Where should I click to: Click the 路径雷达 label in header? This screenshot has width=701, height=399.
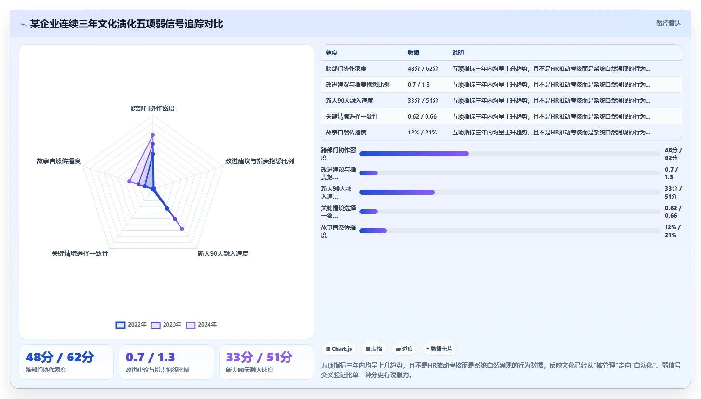point(668,23)
